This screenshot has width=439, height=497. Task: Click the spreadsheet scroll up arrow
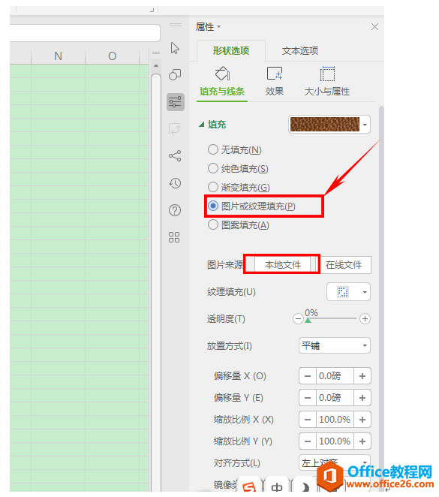pyautogui.click(x=156, y=66)
